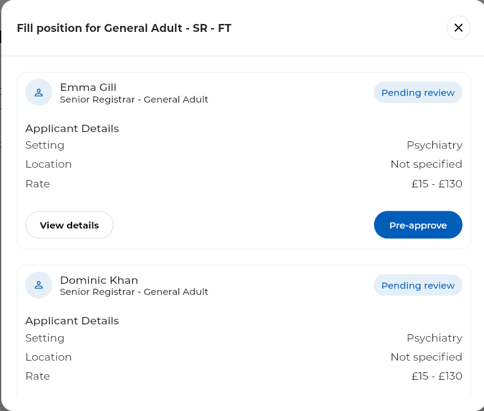Click Emma Gill's Psychiatry setting value

click(434, 145)
